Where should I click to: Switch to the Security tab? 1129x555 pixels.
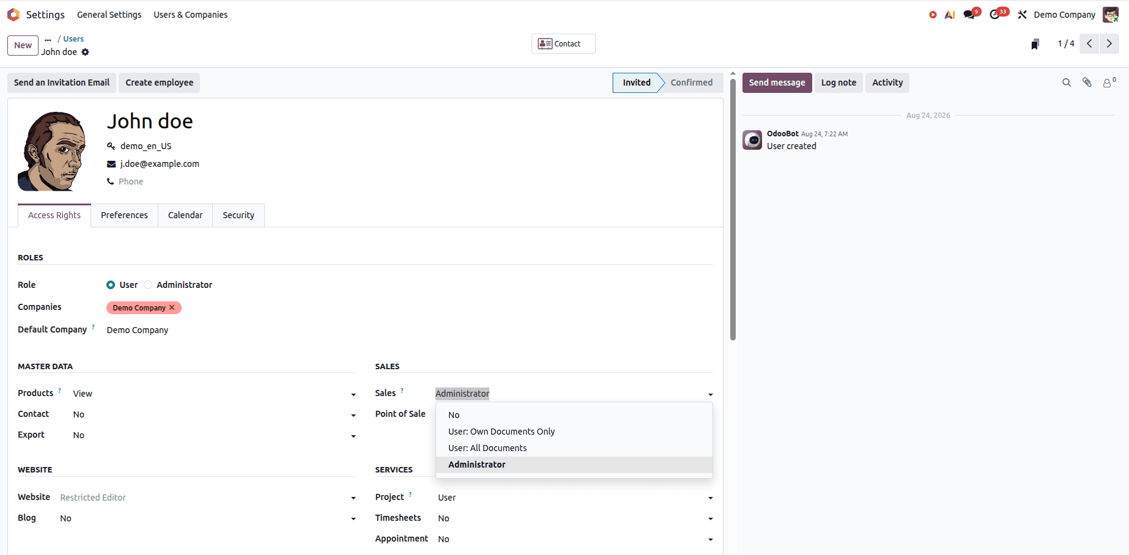tap(239, 215)
